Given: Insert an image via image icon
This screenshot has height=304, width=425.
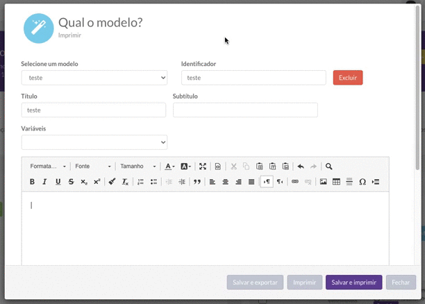Looking at the screenshot, I should (323, 182).
